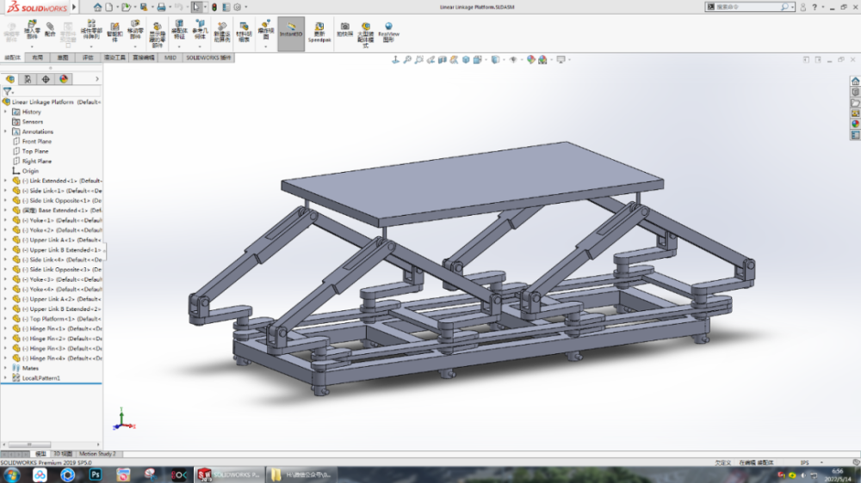Open the DisplayManager color ball tab
The height and width of the screenshot is (483, 861).
pos(64,79)
